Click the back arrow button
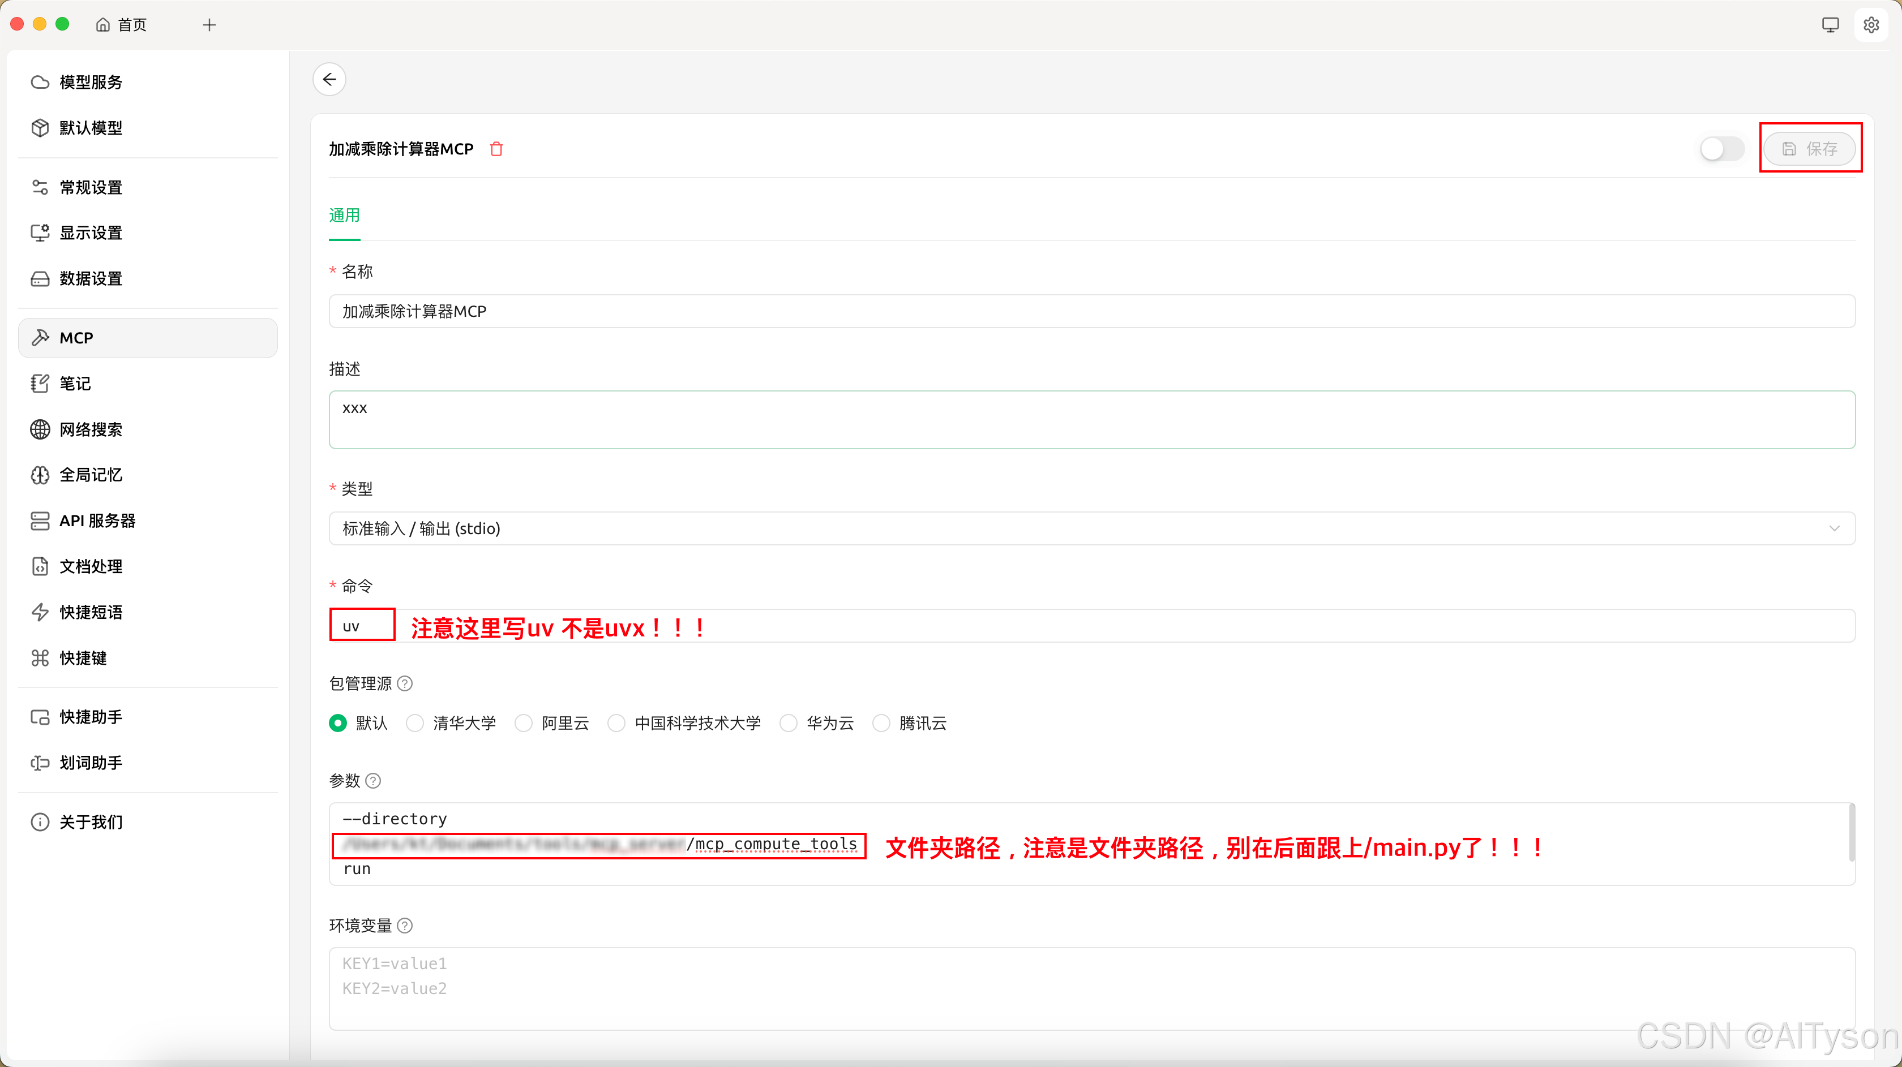The width and height of the screenshot is (1902, 1067). coord(329,79)
